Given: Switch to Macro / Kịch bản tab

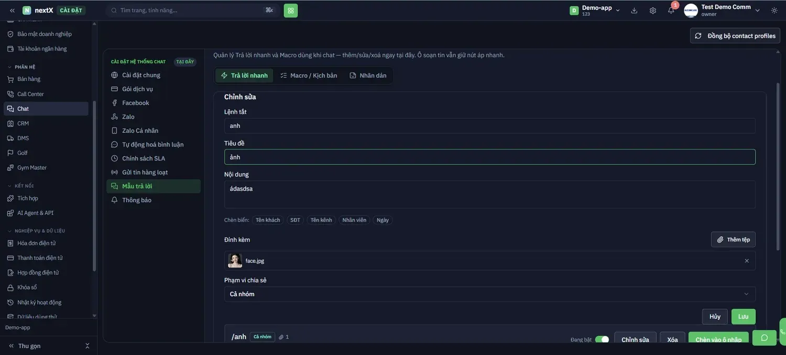Looking at the screenshot, I should pos(309,75).
